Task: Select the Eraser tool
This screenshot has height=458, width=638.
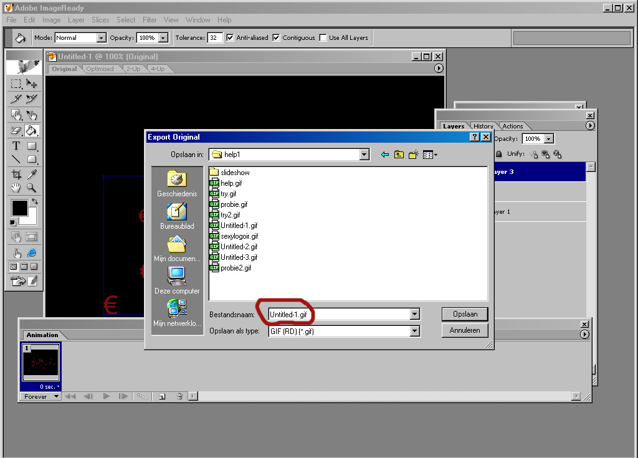Action: 16,131
